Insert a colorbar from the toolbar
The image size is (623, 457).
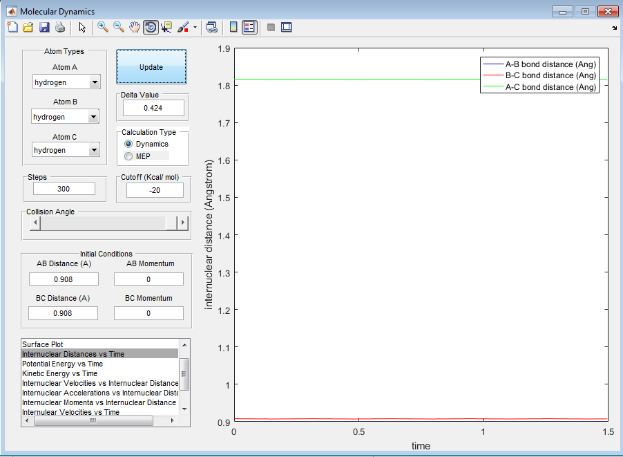(x=233, y=27)
